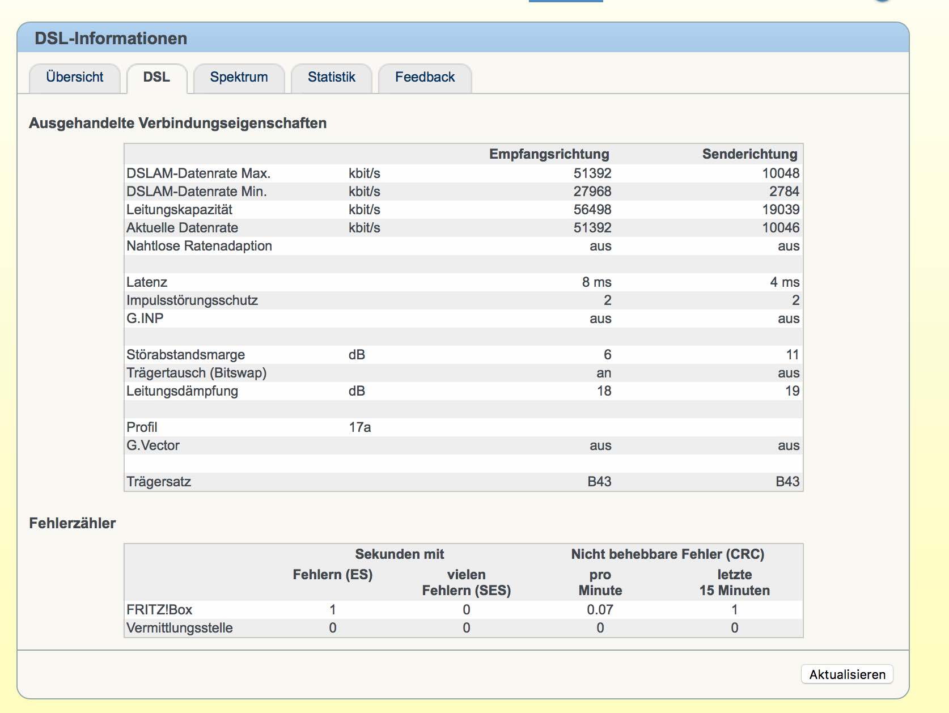Select the Leitungskapazität row label
Screen dimensions: 949x713
(179, 210)
